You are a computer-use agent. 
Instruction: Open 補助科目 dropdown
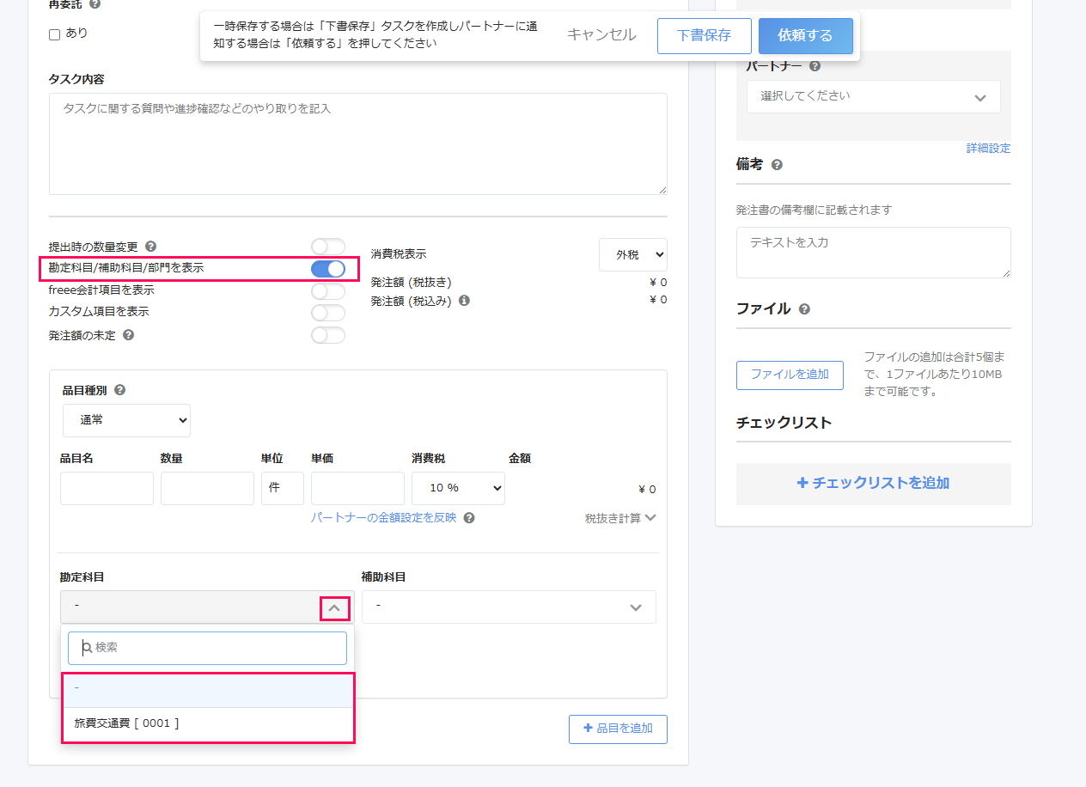509,607
